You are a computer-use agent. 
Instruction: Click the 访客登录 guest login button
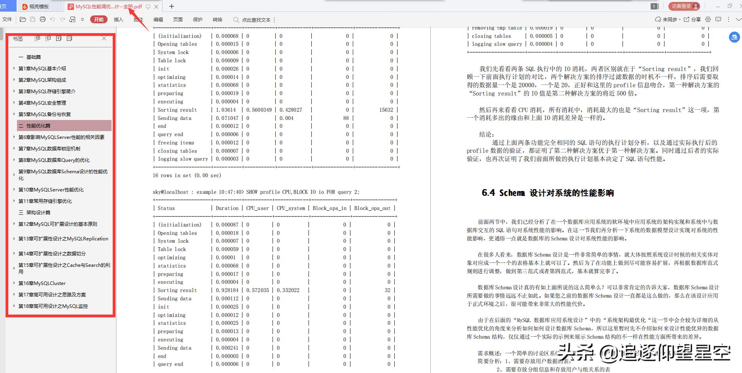(x=684, y=6)
